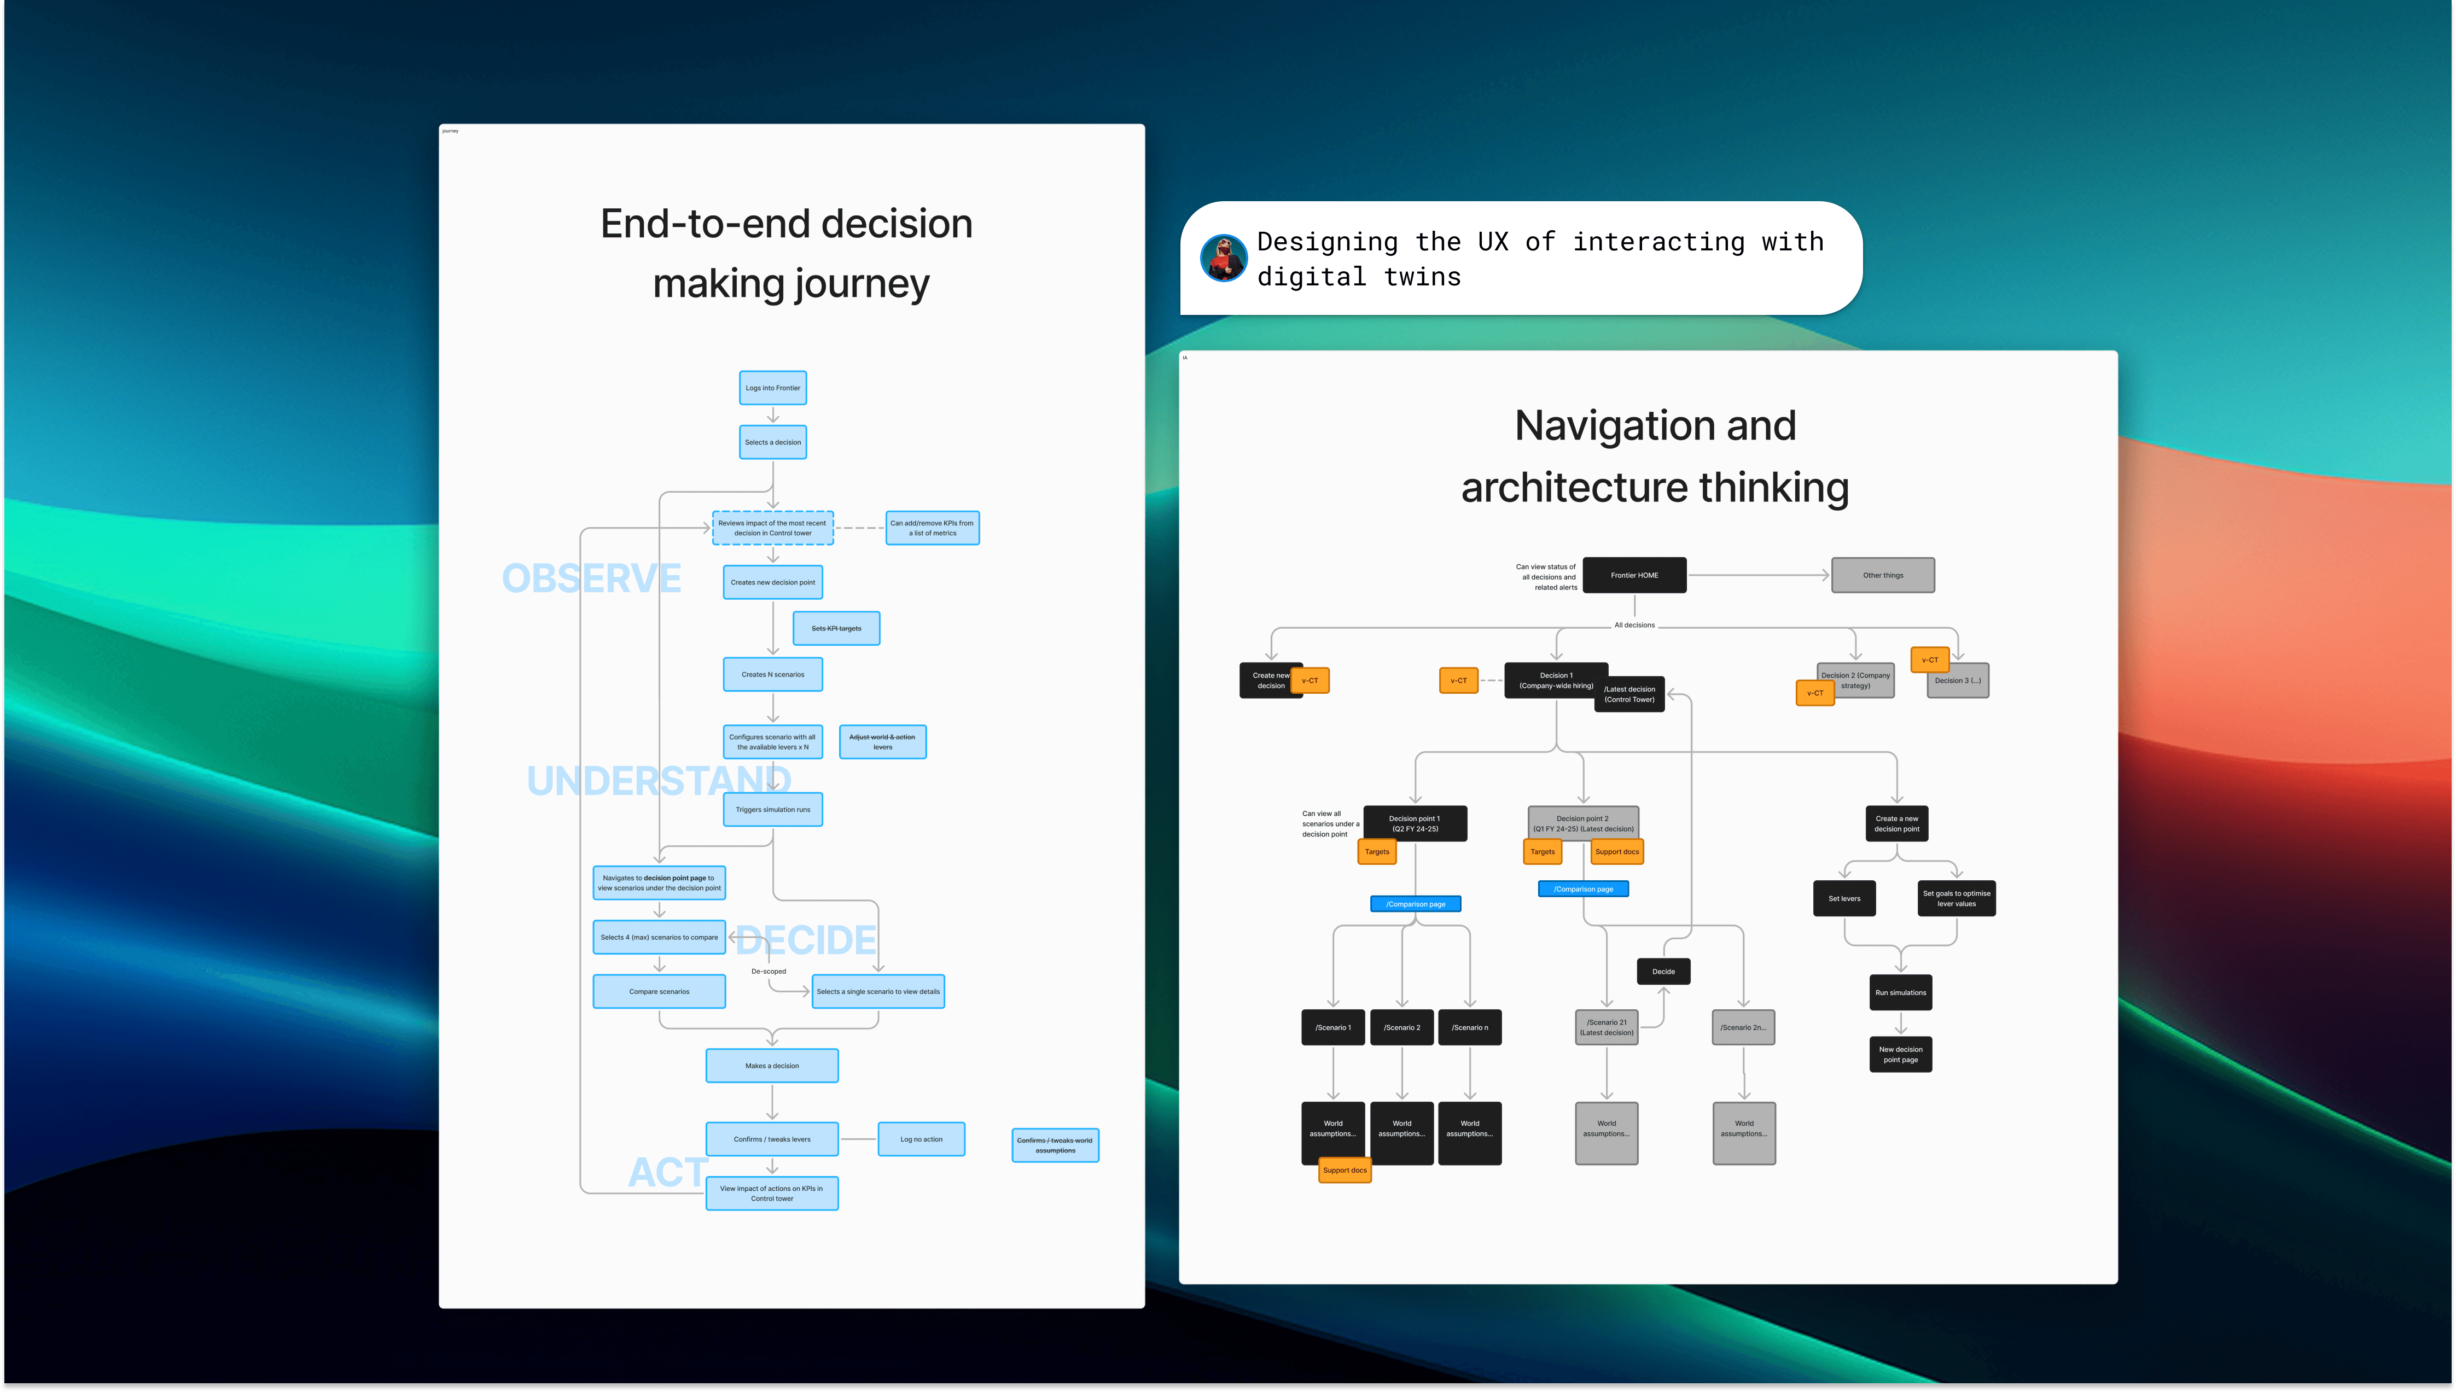
Task: Select the 'Makes a decision' step
Action: tap(772, 1066)
